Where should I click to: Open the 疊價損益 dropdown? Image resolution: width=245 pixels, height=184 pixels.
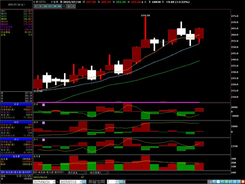(86, 172)
